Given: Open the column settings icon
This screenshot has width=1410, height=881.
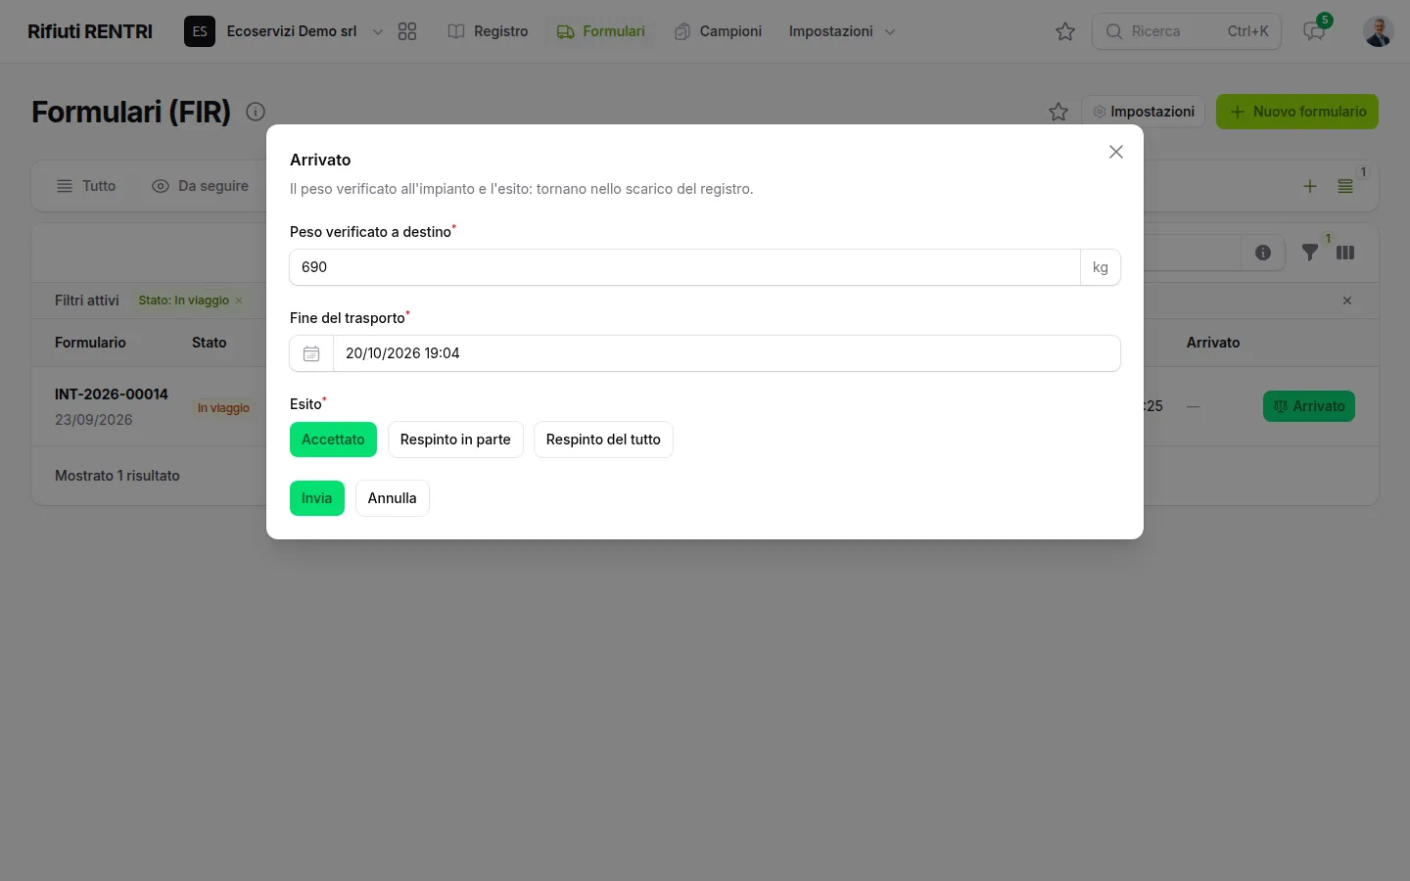Looking at the screenshot, I should coord(1345,253).
